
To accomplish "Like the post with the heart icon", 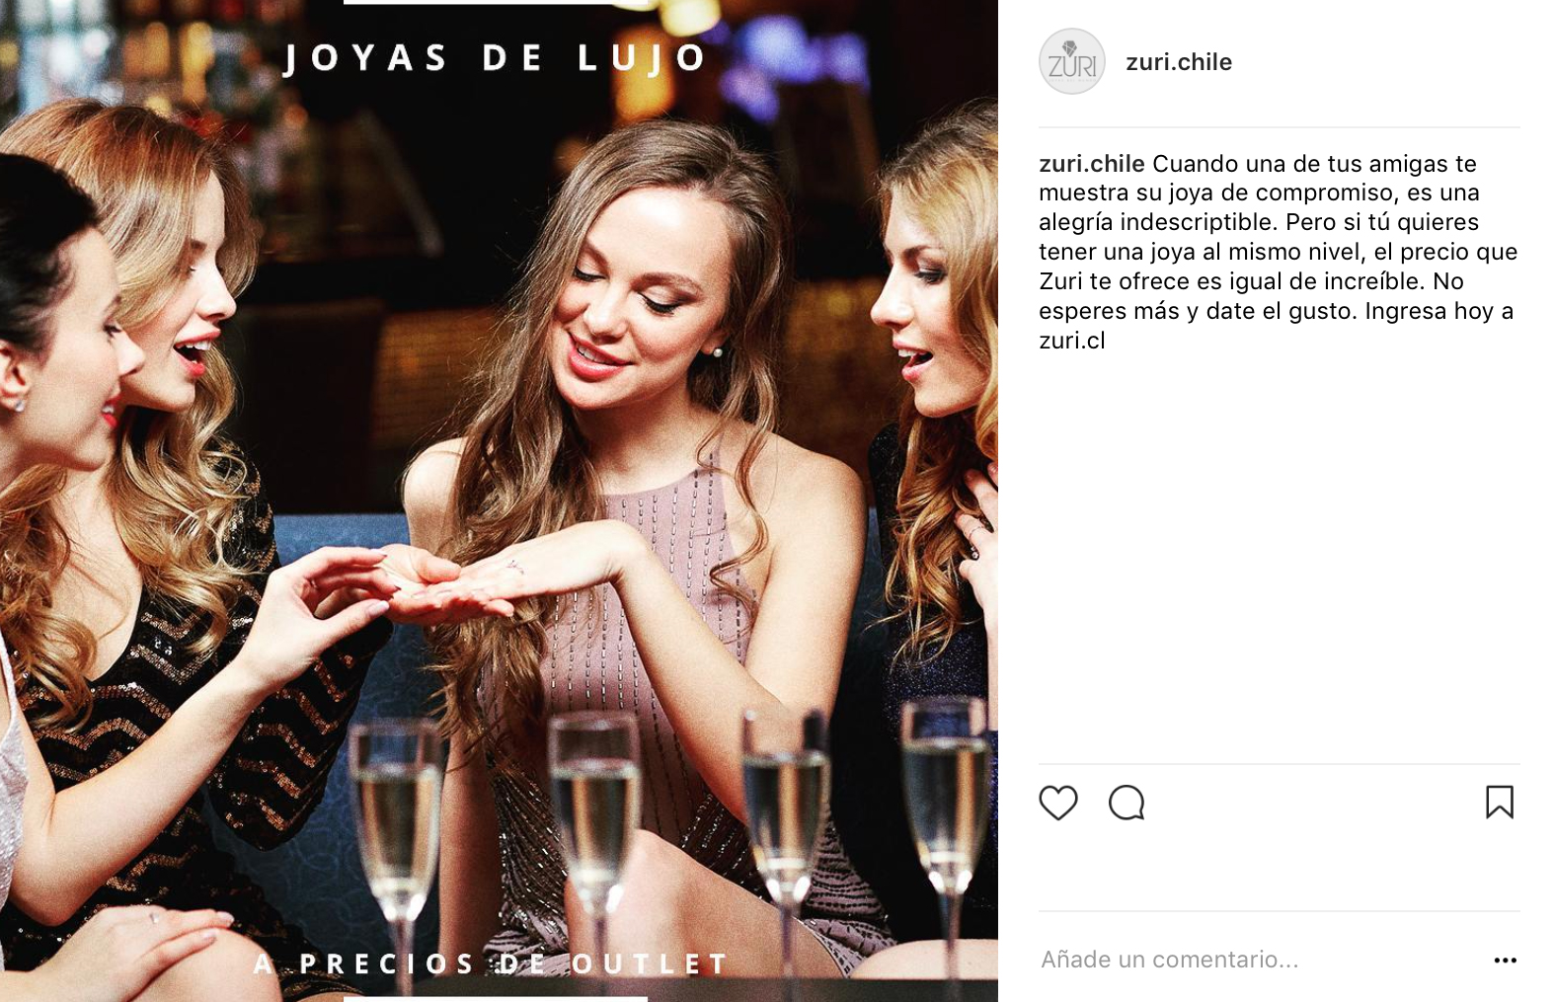I will tap(1058, 803).
